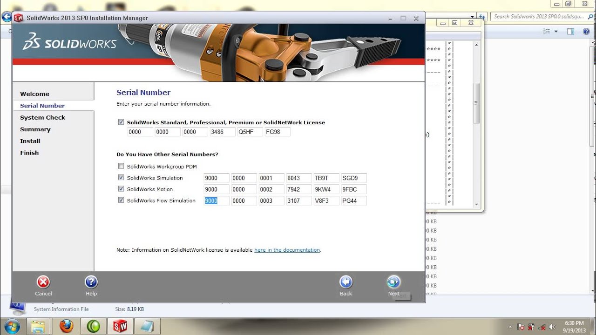This screenshot has width=596, height=335.
Task: Open the Summary step in the sidebar
Action: pos(35,129)
